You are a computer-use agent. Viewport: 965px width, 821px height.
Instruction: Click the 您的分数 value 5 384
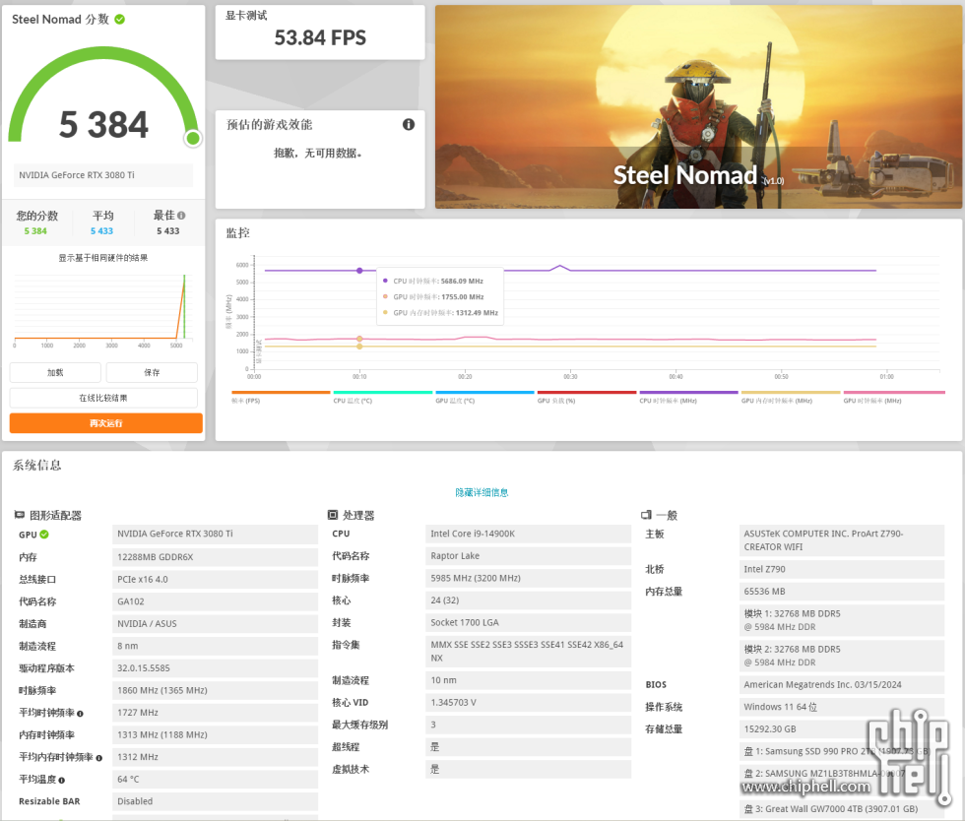pos(35,230)
